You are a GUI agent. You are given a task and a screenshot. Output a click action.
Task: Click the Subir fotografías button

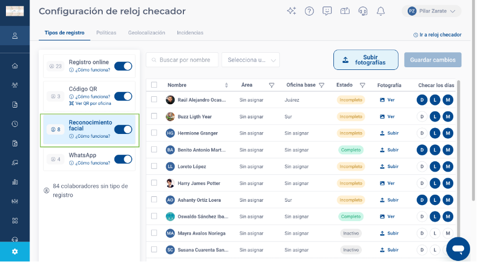click(x=366, y=60)
